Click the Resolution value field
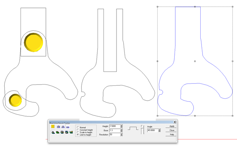Image resolution: width=237 pixels, height=147 pixels. click(x=115, y=134)
